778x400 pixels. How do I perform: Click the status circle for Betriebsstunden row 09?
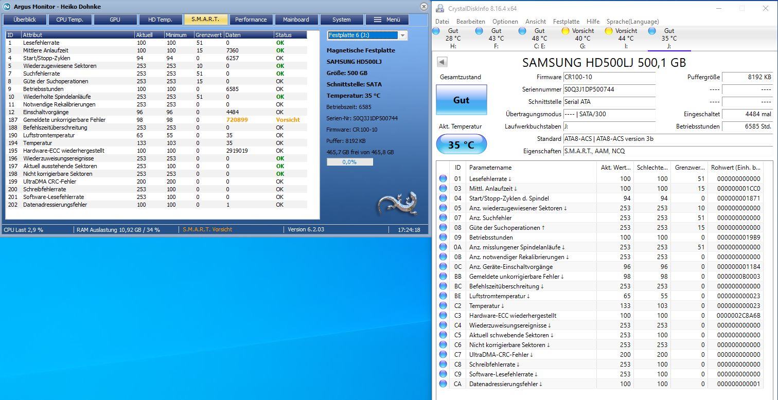point(443,237)
